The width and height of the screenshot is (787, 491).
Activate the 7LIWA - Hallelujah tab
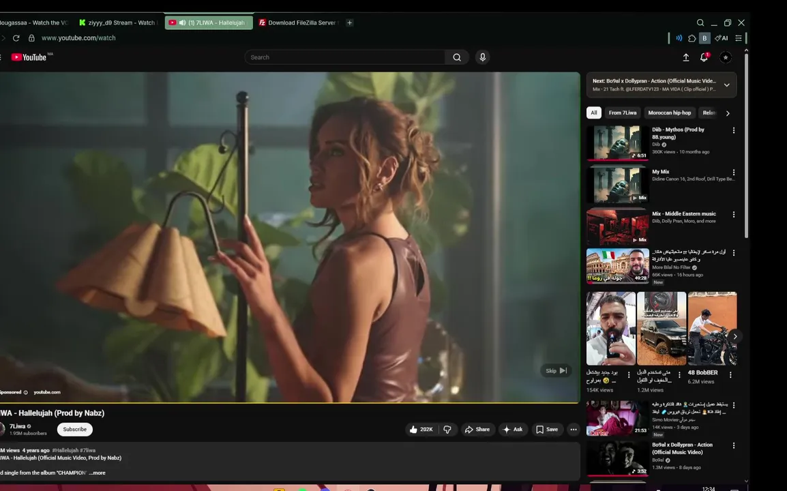click(x=209, y=23)
